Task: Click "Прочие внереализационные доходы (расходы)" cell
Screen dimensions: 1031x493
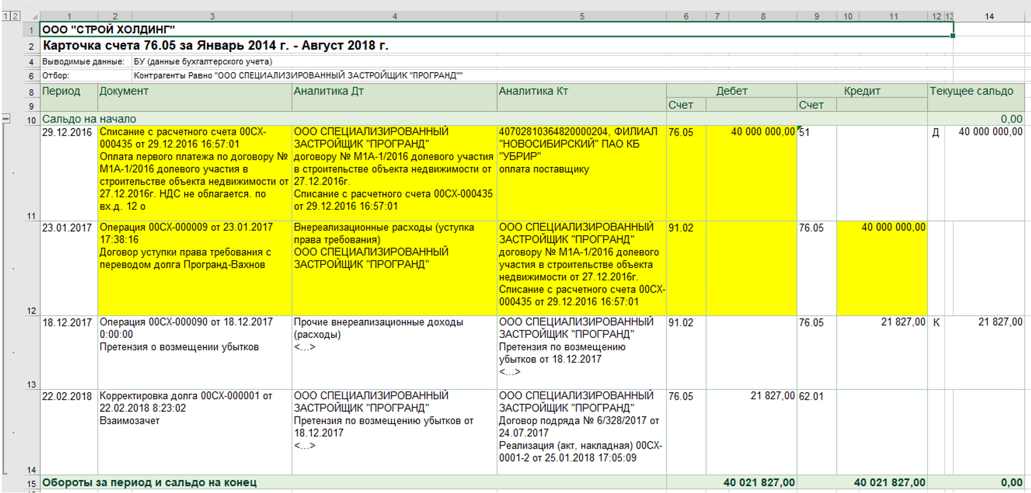Action: pyautogui.click(x=394, y=353)
